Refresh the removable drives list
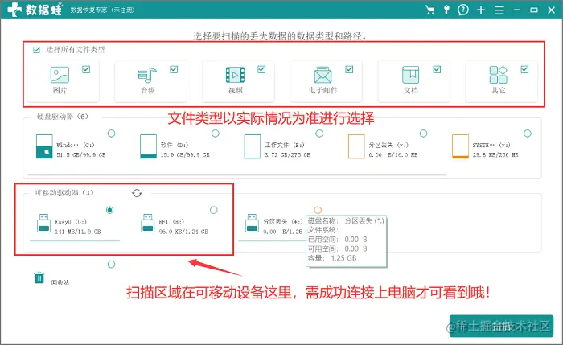Screen dimensions: 563x345 pos(137,193)
